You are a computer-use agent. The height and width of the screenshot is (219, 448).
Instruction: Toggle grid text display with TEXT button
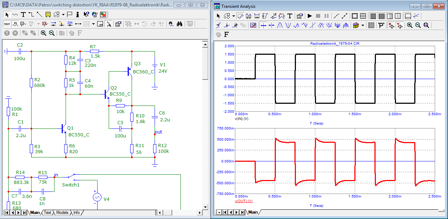[x=7, y=24]
